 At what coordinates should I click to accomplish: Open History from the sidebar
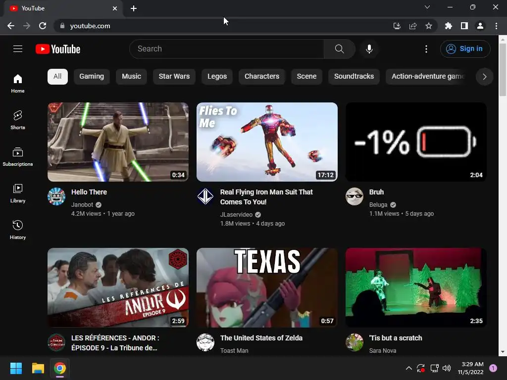pos(18,230)
